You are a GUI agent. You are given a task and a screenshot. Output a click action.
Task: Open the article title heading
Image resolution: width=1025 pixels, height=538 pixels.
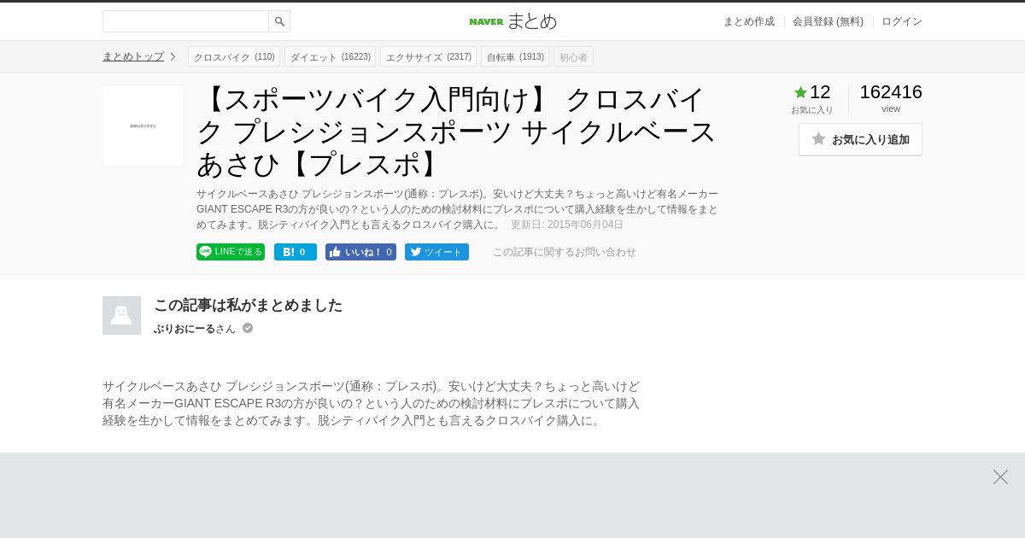[x=457, y=132]
